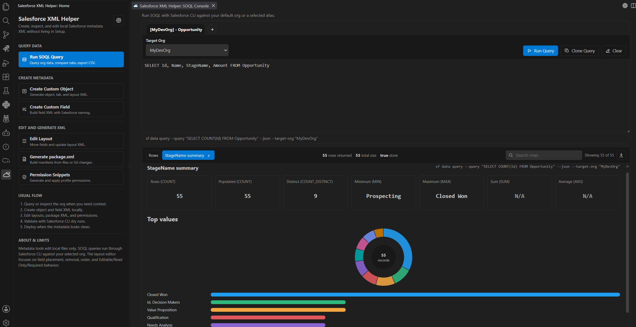This screenshot has width=636, height=327.
Task: Close the StageName summary tab with x
Action: pos(209,155)
